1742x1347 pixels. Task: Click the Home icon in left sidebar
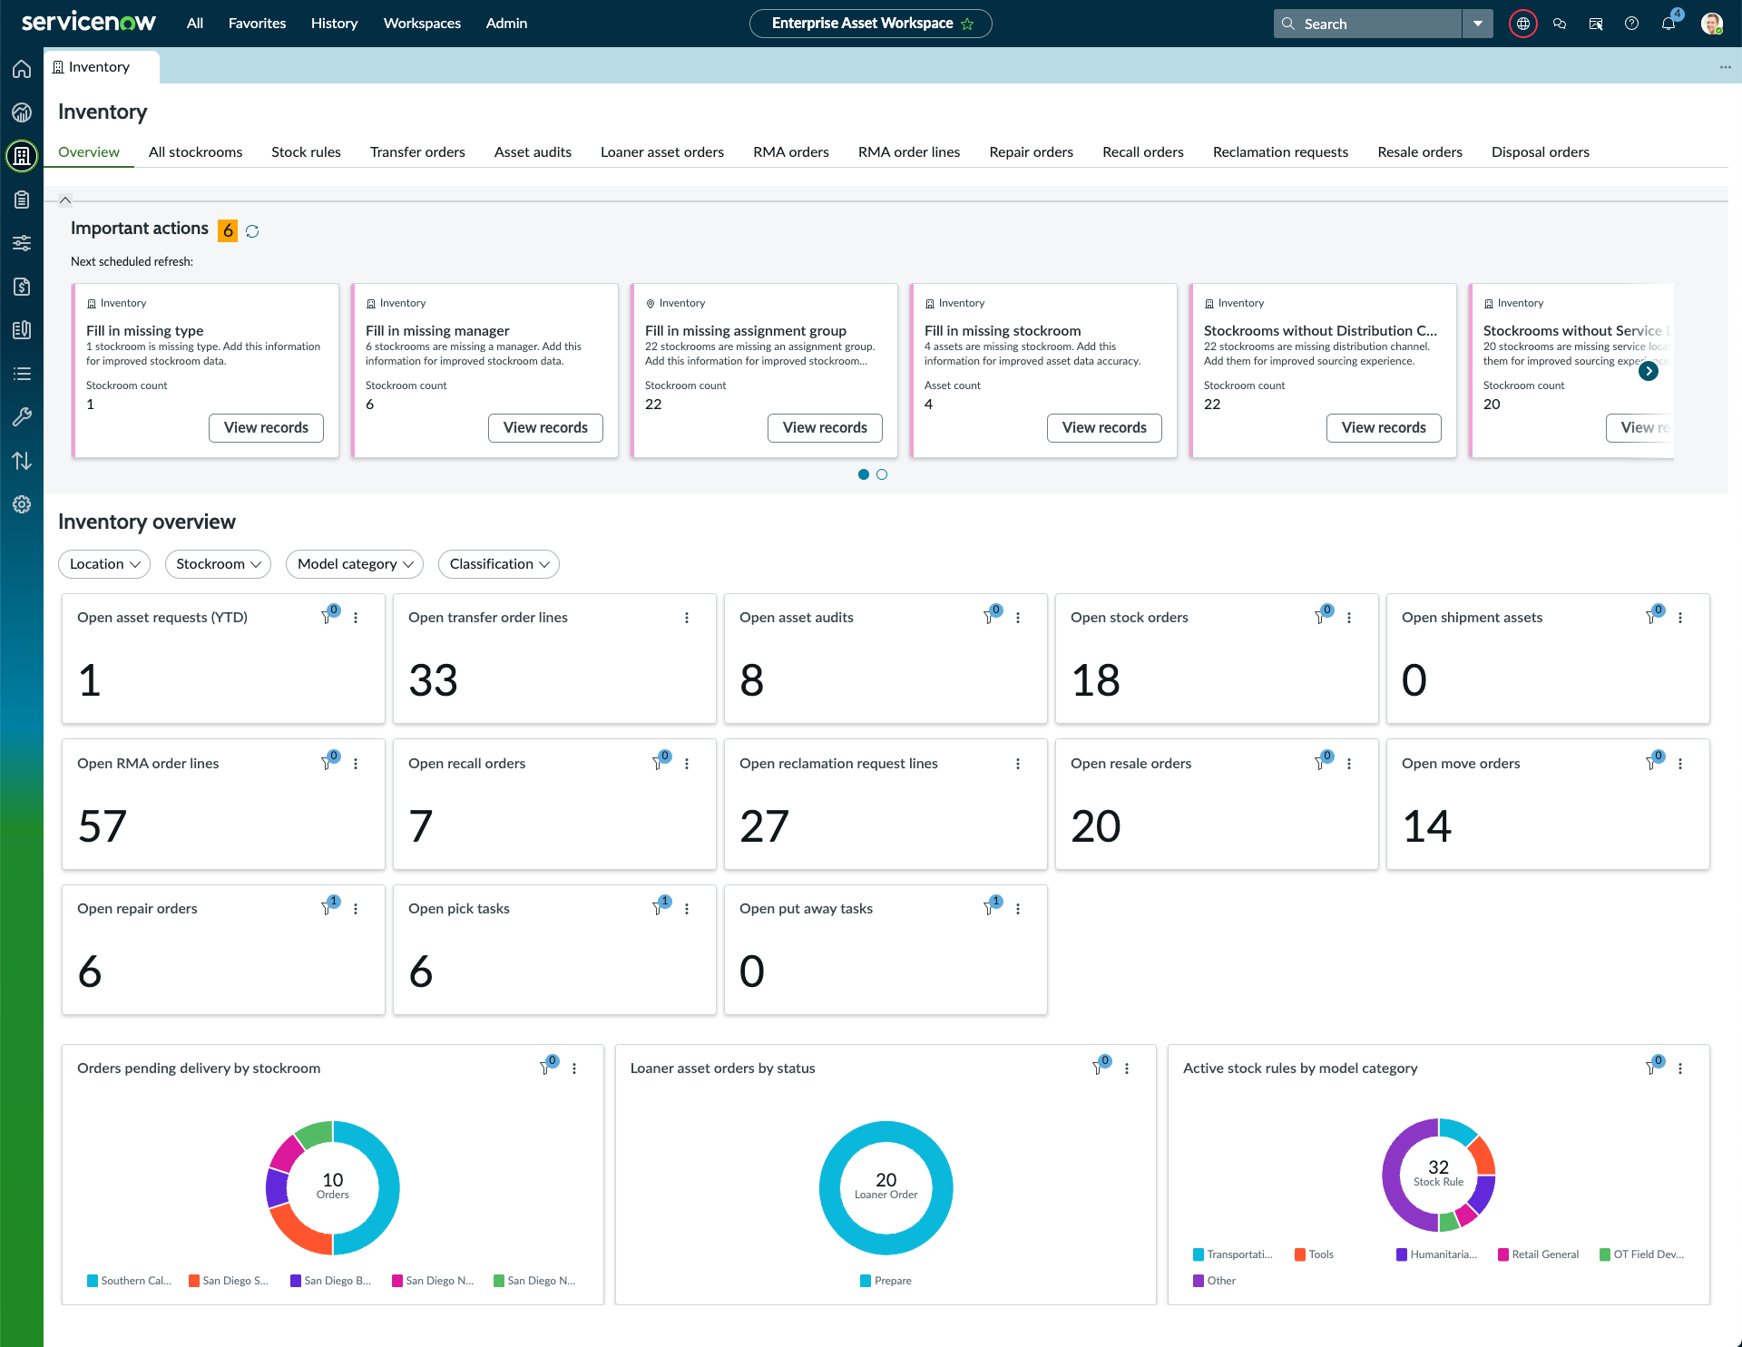22,69
